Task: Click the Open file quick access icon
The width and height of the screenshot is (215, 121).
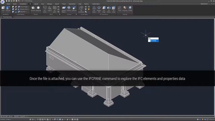Action: (9, 1)
